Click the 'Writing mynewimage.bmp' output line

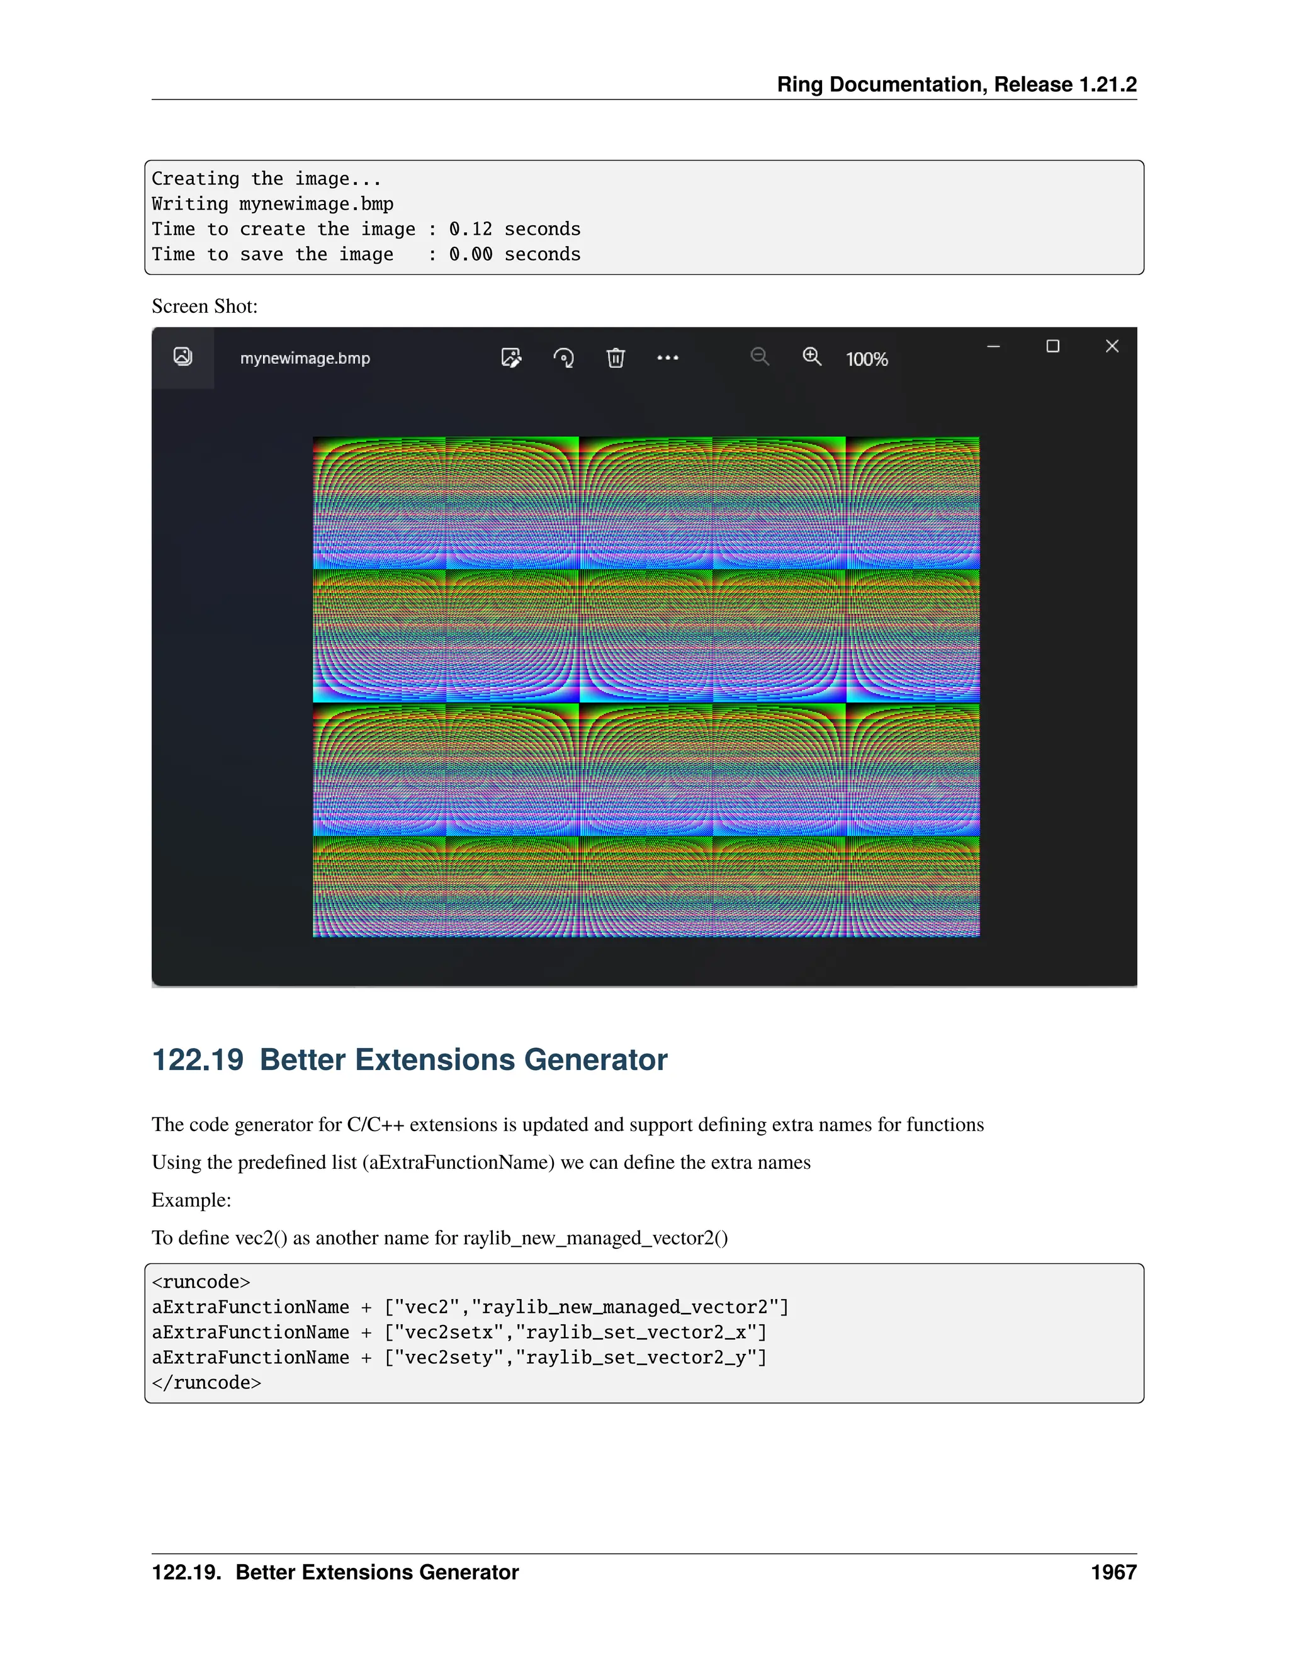(x=273, y=204)
